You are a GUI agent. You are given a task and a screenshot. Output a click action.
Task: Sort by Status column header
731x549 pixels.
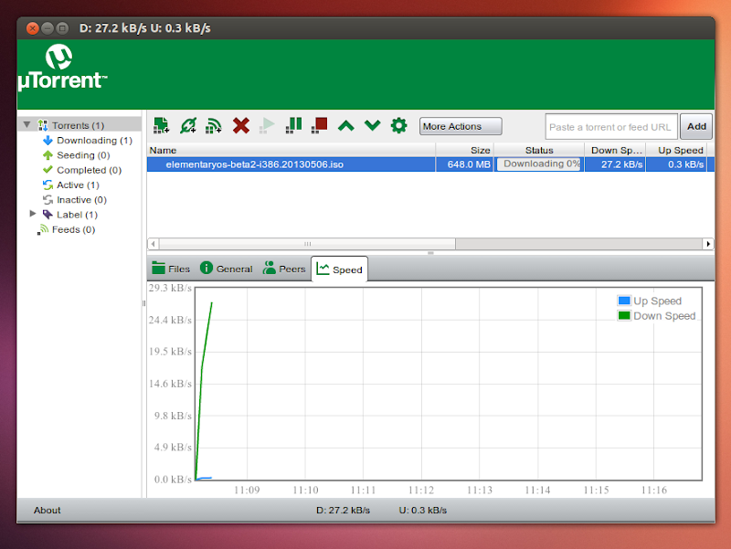pos(539,150)
